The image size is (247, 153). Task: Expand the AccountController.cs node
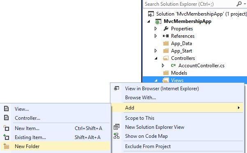tap(163, 65)
